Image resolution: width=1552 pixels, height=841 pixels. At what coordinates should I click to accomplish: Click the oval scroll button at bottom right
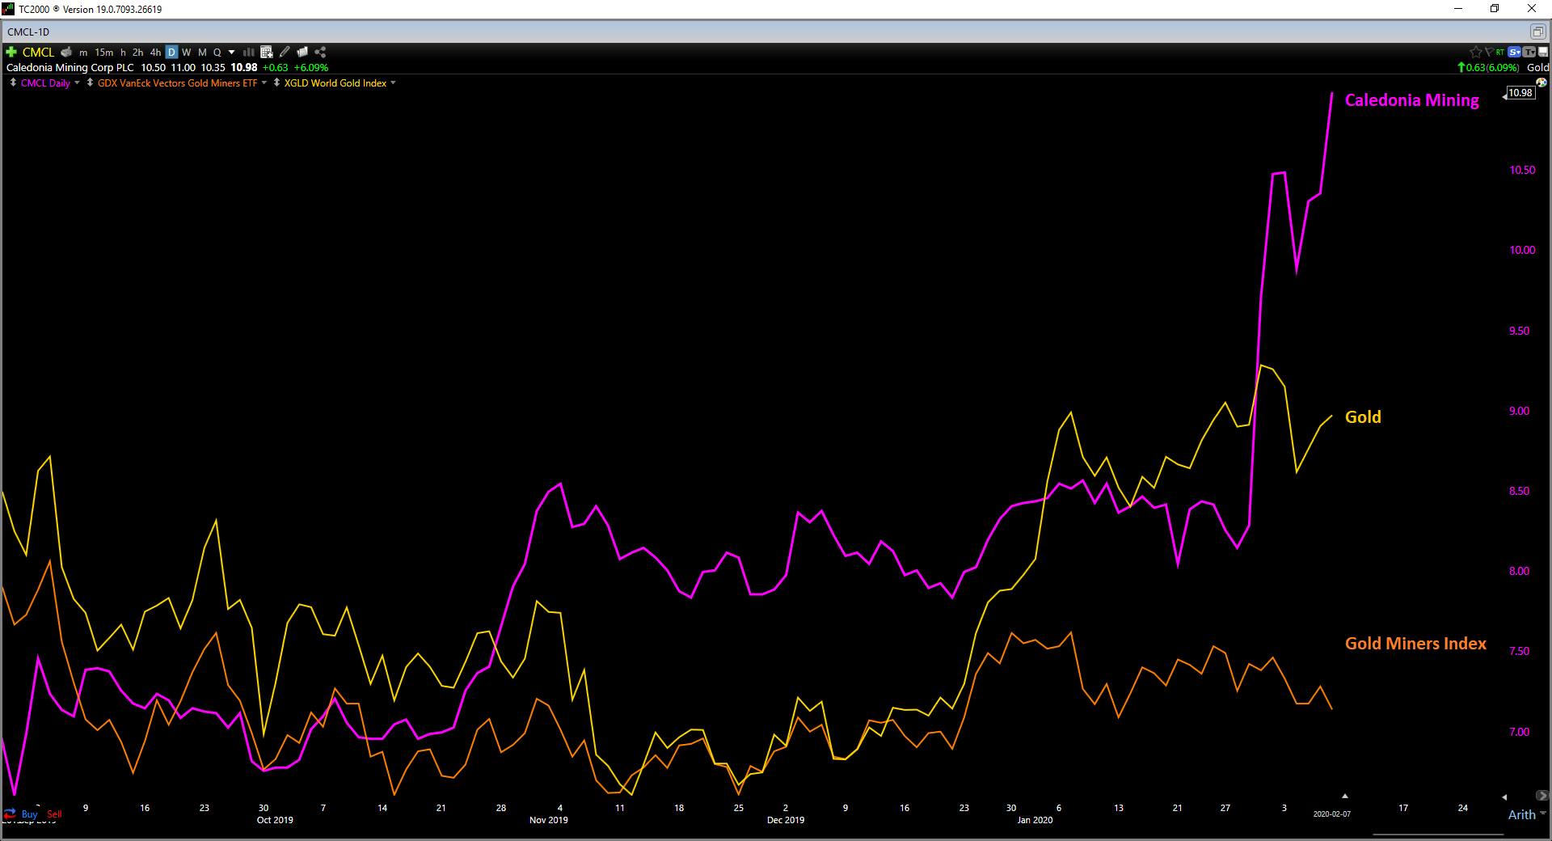1541,796
